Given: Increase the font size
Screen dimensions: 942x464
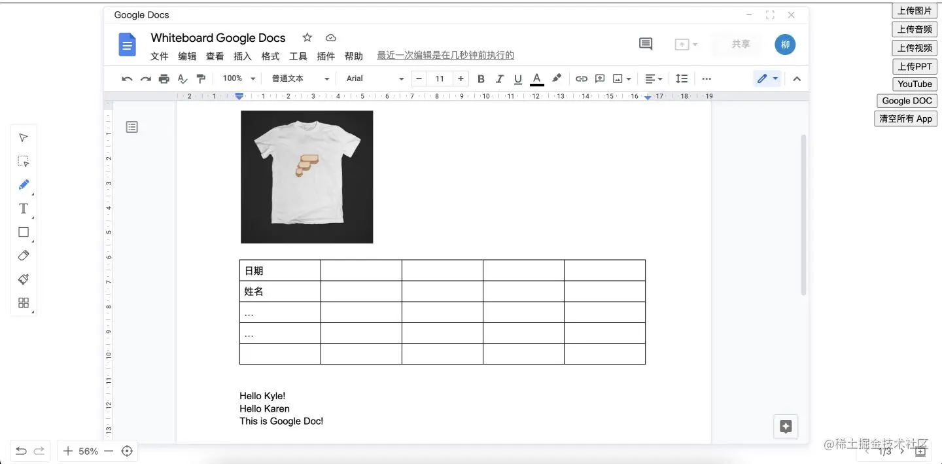Looking at the screenshot, I should click(461, 79).
